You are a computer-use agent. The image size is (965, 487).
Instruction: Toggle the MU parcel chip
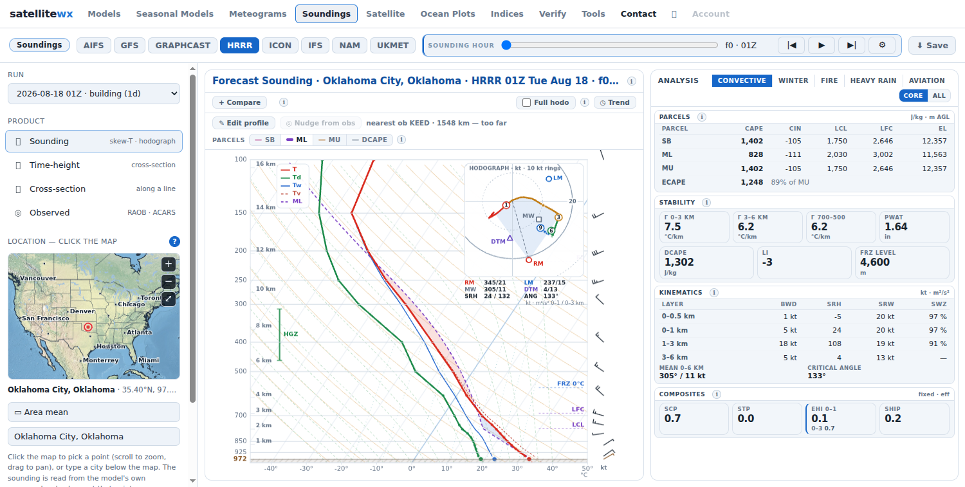(329, 140)
